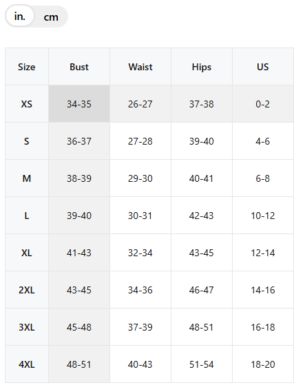Image resolution: width=294 pixels, height=385 pixels.
Task: Select the XL size row label
Action: tap(27, 253)
